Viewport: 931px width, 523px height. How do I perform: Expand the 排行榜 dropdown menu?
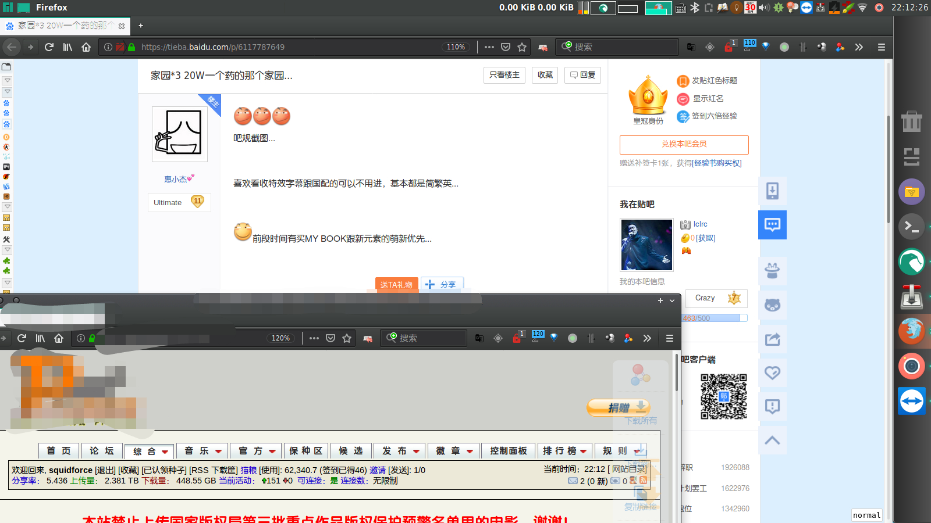(565, 451)
